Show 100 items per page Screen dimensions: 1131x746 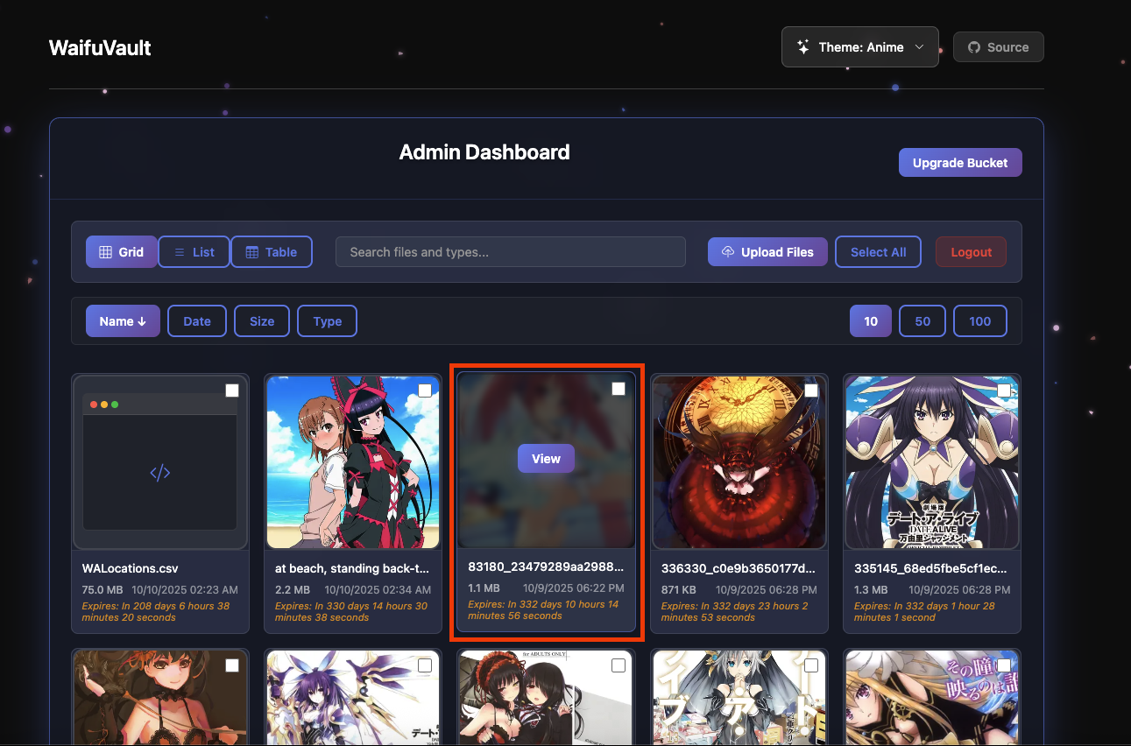(980, 321)
